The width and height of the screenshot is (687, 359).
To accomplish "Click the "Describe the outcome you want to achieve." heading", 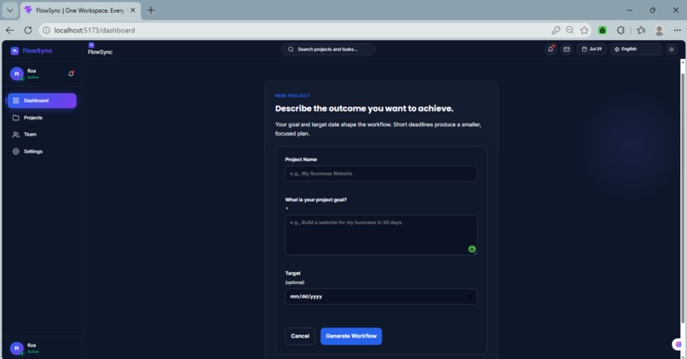I will pos(364,108).
